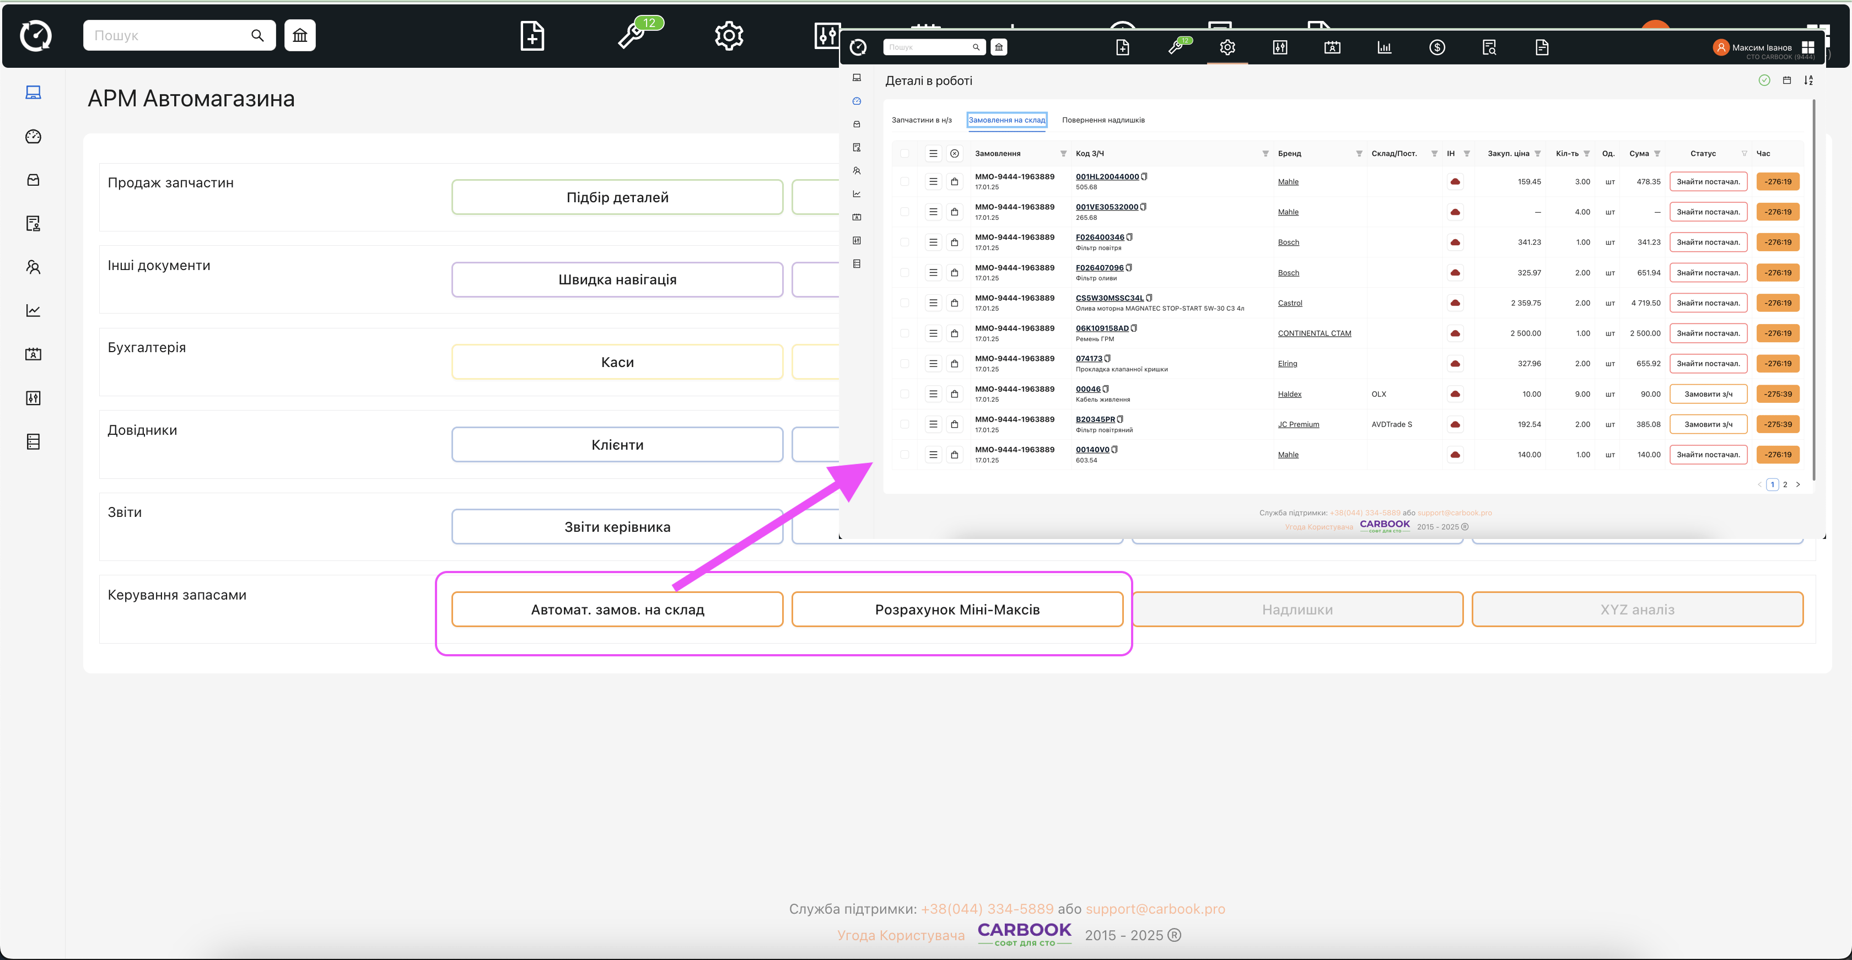
Task: Switch to the Запчастини в н/з tab
Action: [x=921, y=120]
